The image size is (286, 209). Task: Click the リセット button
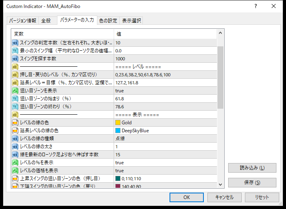click(x=262, y=197)
